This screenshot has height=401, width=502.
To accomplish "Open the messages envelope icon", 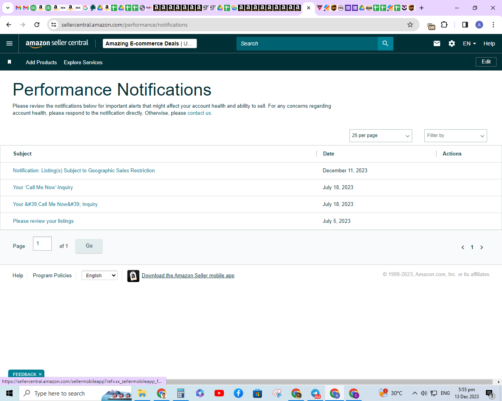I will click(437, 43).
